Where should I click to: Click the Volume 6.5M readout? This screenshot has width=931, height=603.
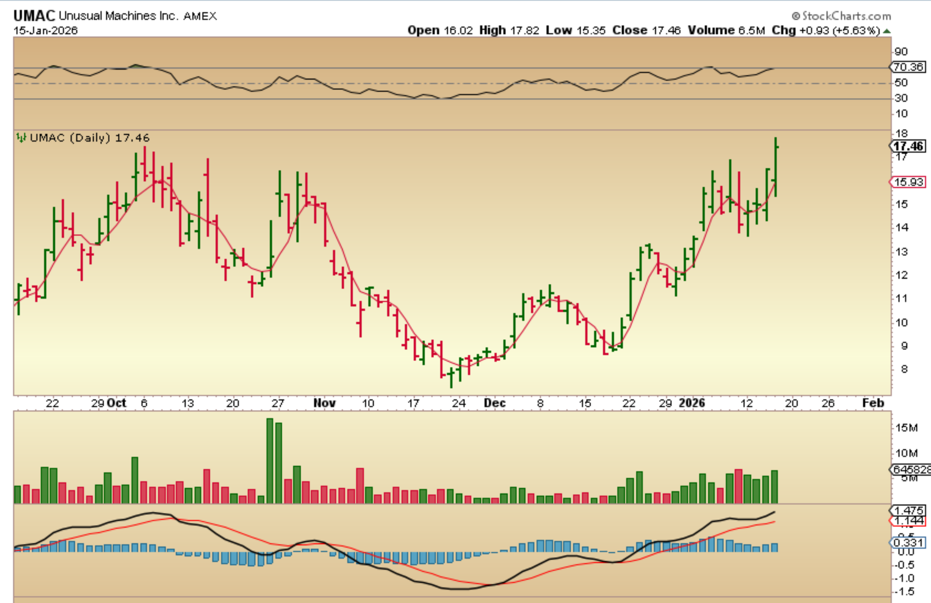tap(726, 30)
